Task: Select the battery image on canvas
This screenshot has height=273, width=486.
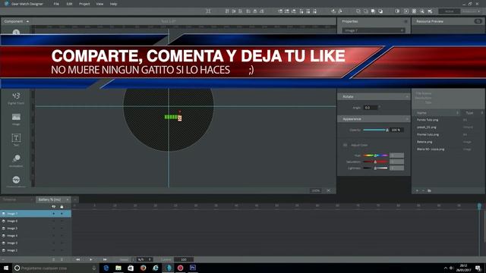Action: pos(173,118)
